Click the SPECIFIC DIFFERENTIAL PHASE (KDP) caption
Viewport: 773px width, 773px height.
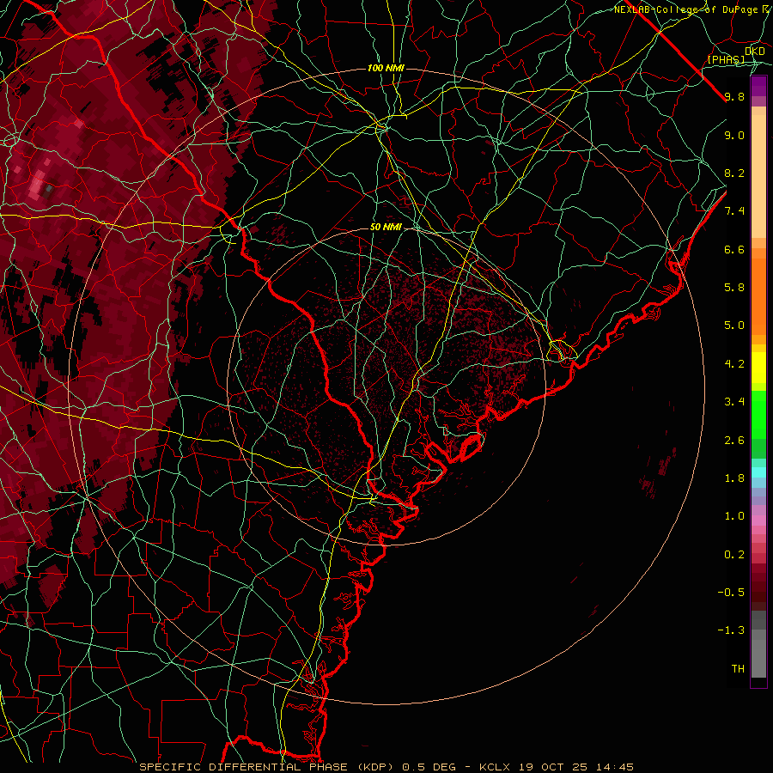[269, 767]
